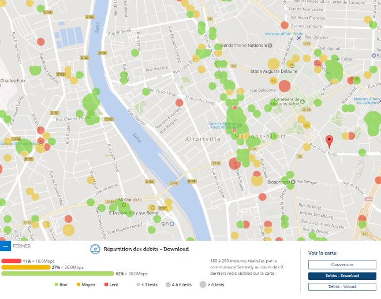Switch to Débits - Download map
The image size is (381, 299).
click(342, 276)
